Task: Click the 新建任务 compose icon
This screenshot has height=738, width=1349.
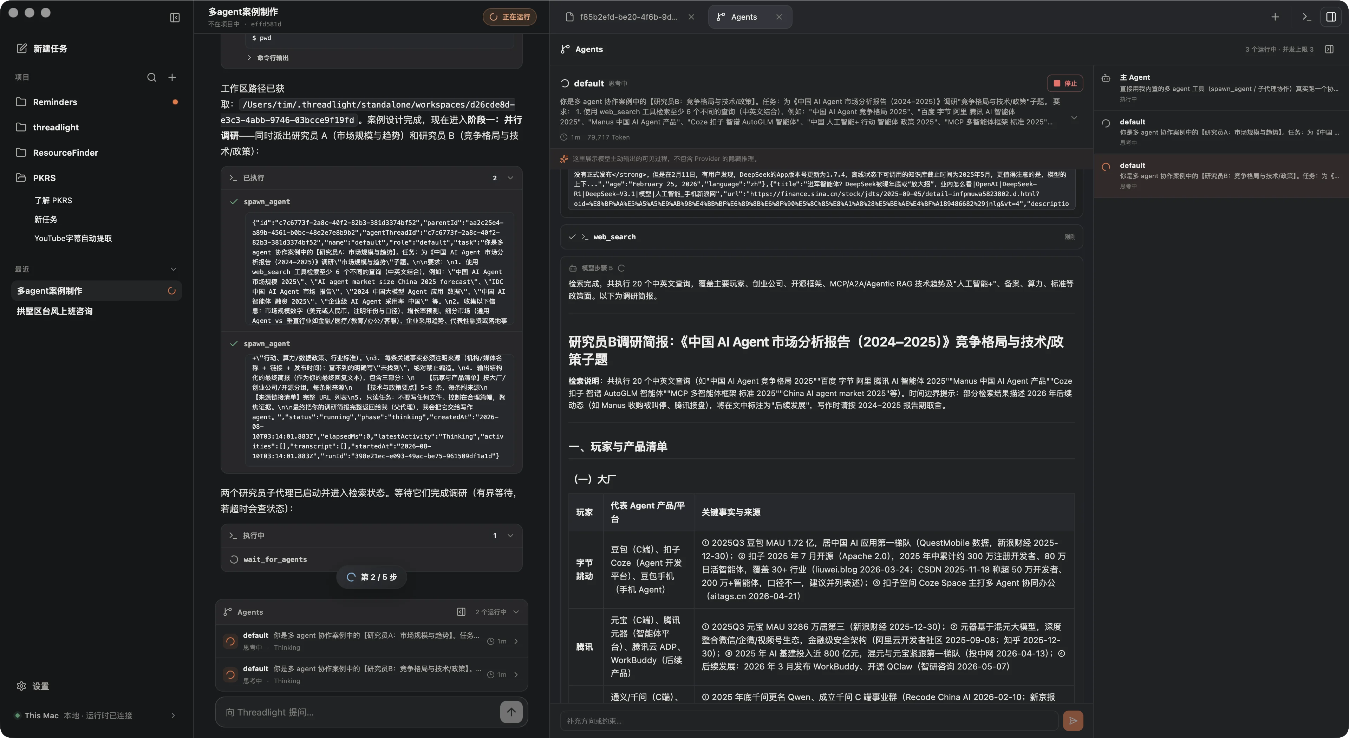Action: pos(21,48)
